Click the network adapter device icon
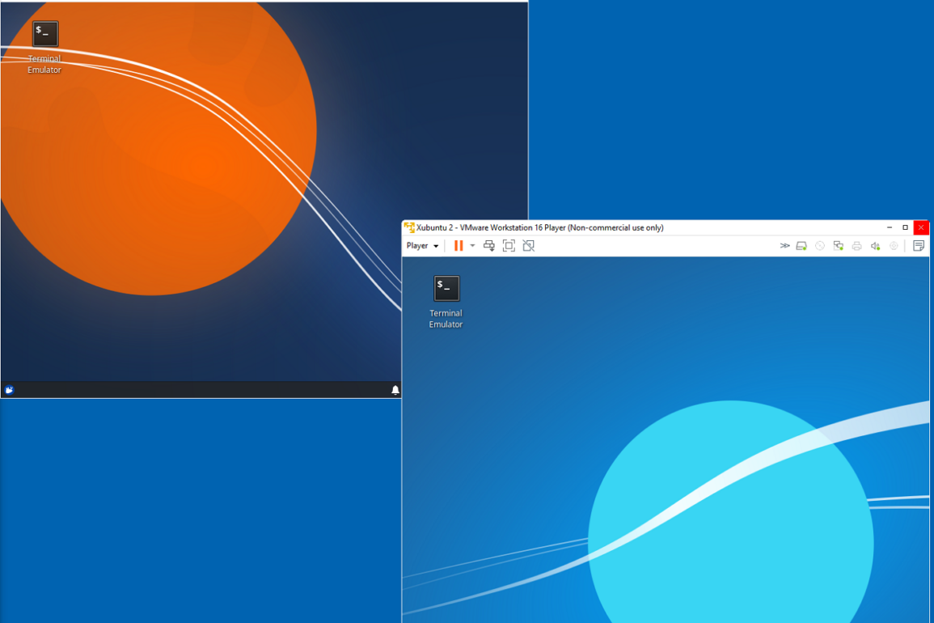The image size is (934, 623). pyautogui.click(x=839, y=246)
